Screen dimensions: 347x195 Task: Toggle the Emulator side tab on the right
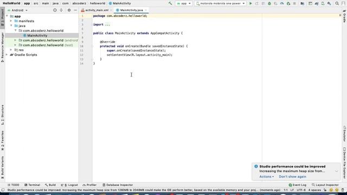345,134
